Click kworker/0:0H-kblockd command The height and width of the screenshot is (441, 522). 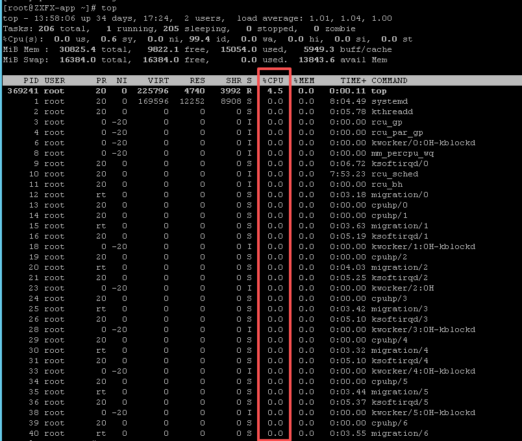coord(423,143)
